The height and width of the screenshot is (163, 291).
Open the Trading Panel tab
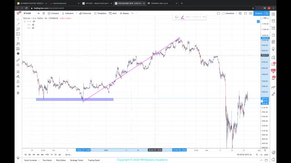pos(94,160)
